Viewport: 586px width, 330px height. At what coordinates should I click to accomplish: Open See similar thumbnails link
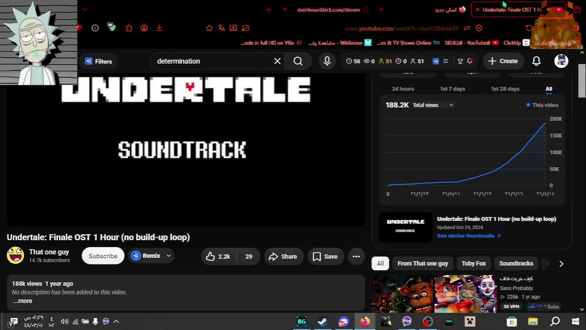[x=469, y=236]
